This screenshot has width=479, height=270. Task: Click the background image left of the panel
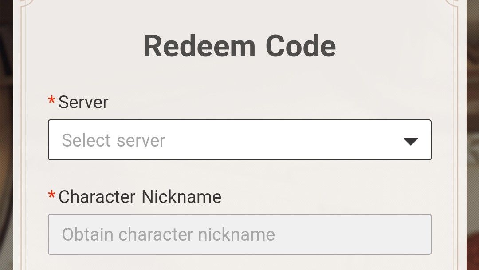tap(6, 133)
